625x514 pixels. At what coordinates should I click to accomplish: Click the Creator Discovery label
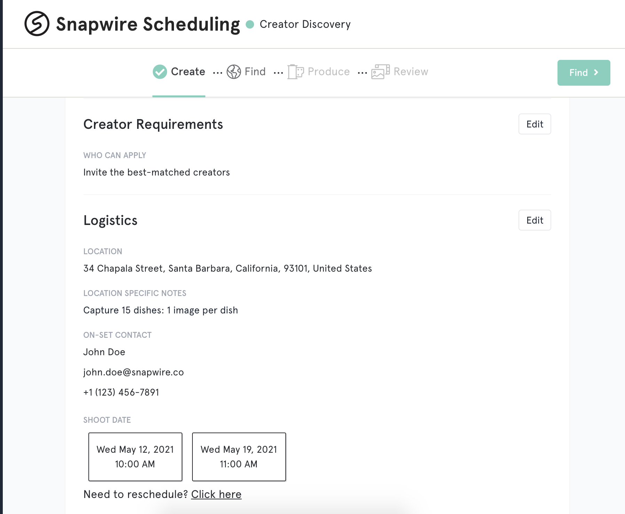[x=305, y=24]
